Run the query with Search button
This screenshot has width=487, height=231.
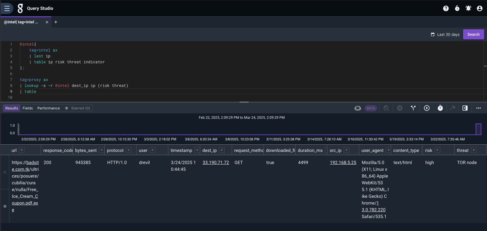[x=473, y=34]
